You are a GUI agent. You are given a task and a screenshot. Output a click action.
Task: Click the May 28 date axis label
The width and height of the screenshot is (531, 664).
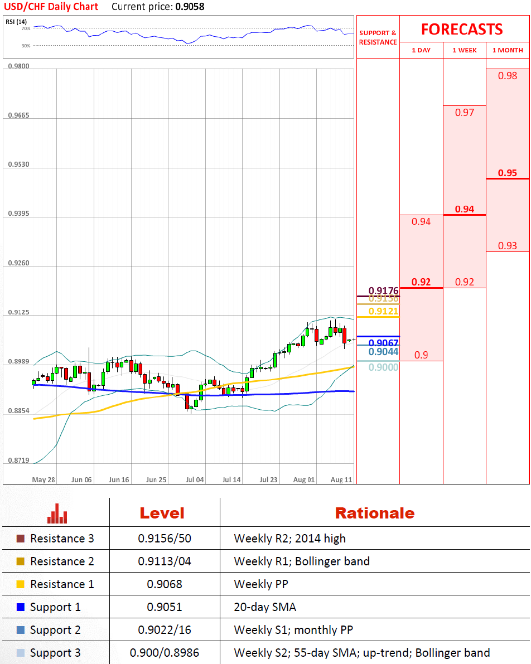point(44,480)
